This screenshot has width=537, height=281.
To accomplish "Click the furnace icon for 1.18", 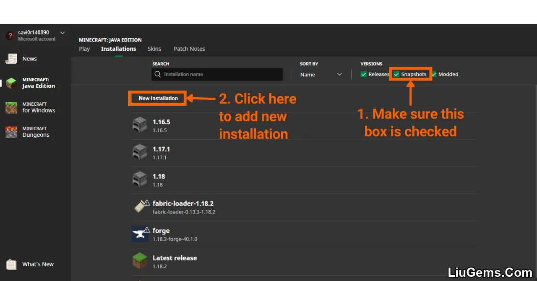I will pos(140,180).
